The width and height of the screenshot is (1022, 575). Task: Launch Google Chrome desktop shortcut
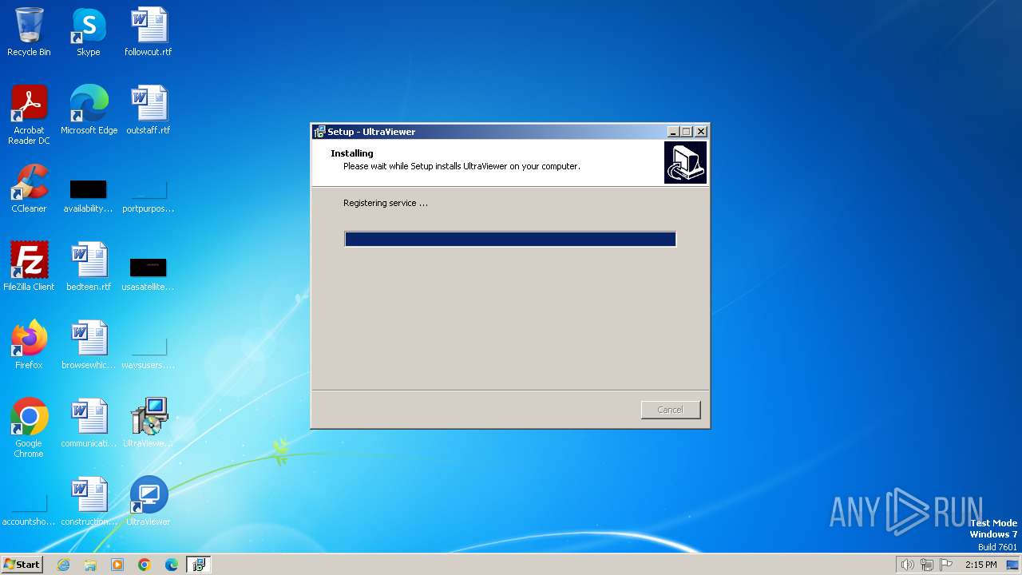click(29, 428)
